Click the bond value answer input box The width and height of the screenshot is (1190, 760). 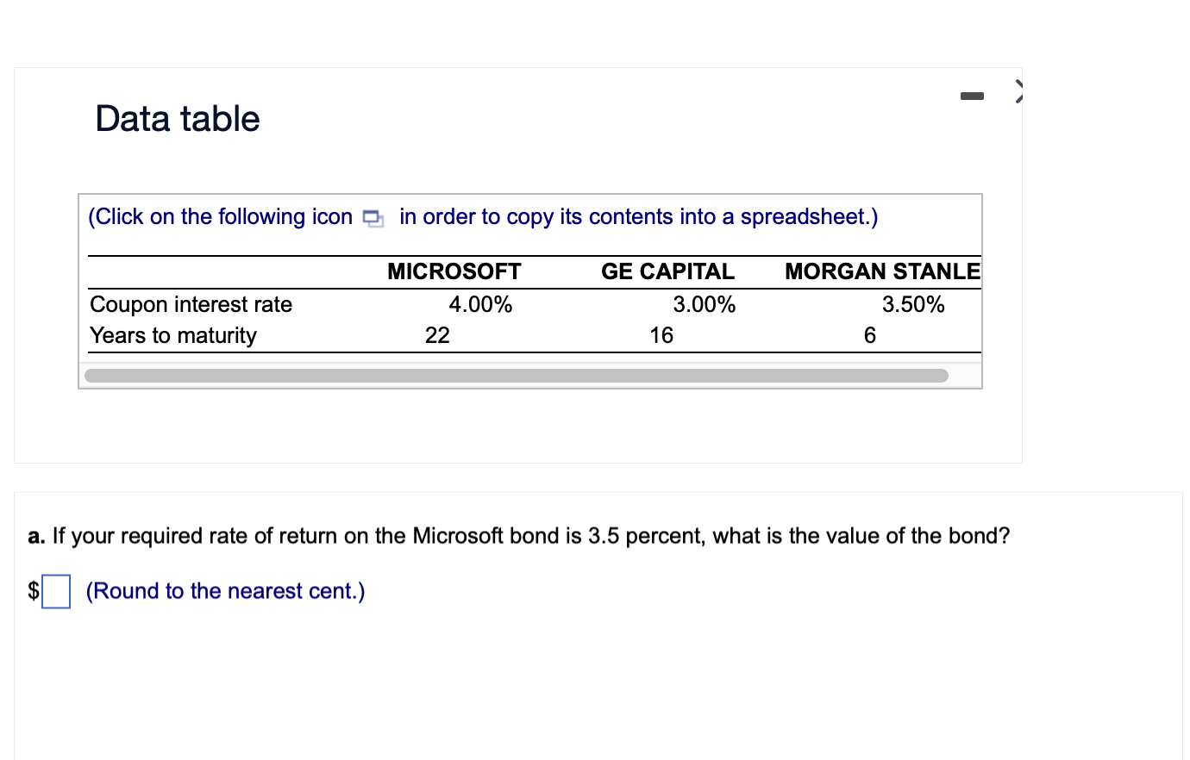pos(54,591)
